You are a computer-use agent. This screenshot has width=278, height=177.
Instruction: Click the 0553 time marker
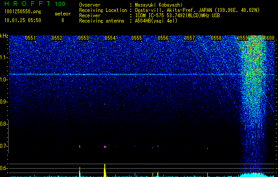click(84, 38)
